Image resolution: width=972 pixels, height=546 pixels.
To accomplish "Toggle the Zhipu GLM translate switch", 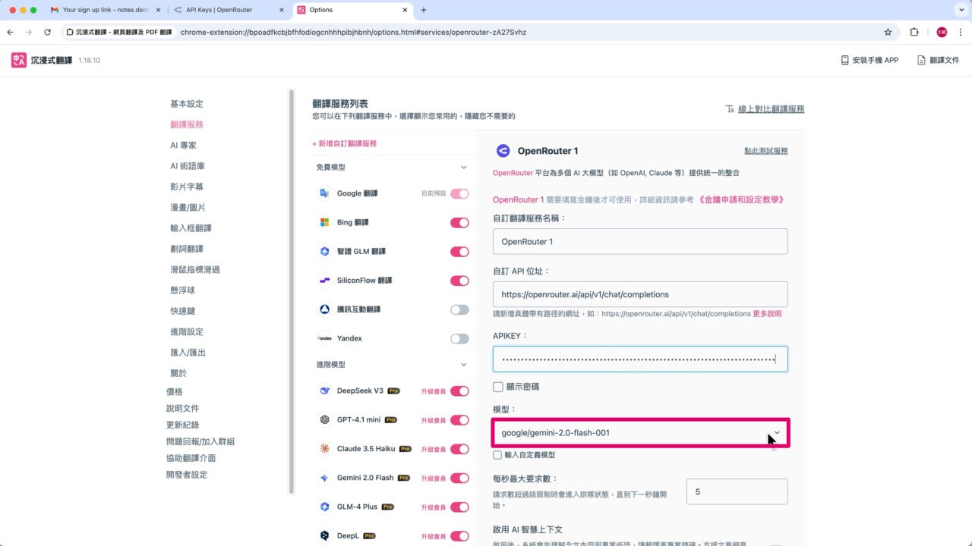I will [x=459, y=252].
